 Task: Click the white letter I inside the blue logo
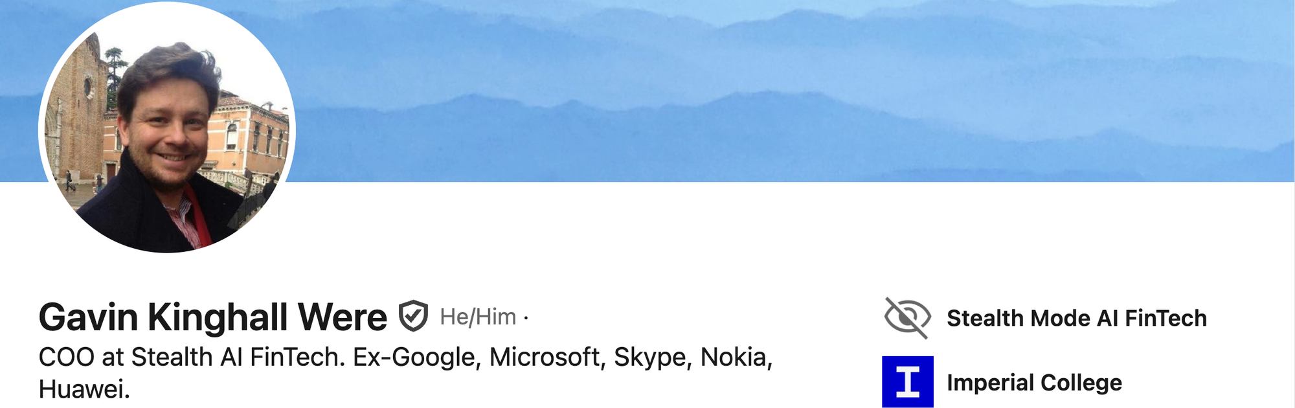coord(908,381)
